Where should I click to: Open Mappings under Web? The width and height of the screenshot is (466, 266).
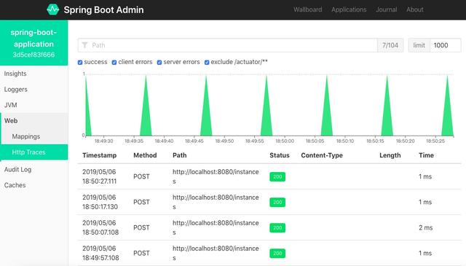(x=34, y=136)
